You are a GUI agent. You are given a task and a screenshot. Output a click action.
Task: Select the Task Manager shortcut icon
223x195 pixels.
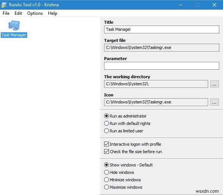click(14, 26)
